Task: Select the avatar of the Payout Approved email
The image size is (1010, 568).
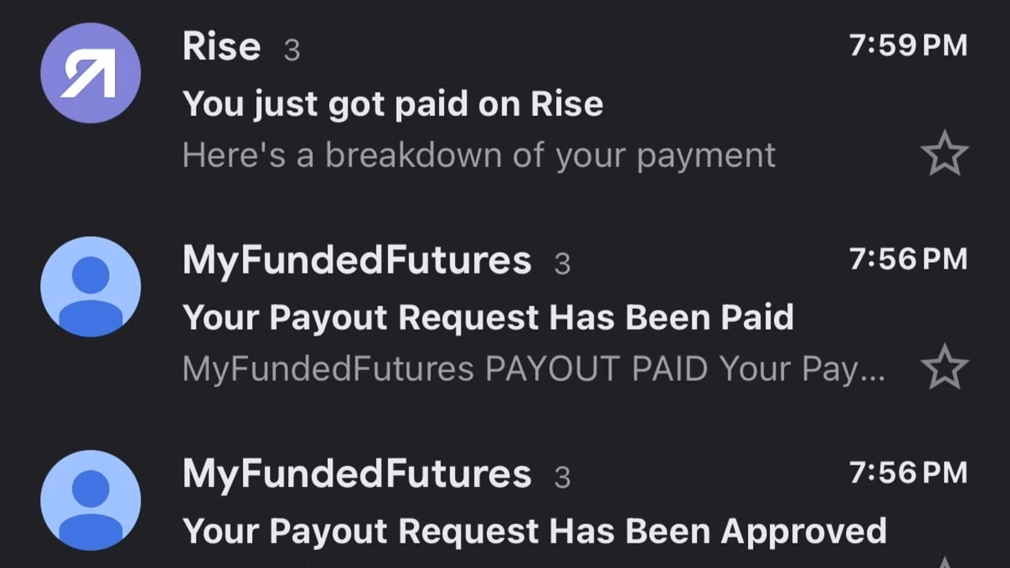Action: point(91,500)
